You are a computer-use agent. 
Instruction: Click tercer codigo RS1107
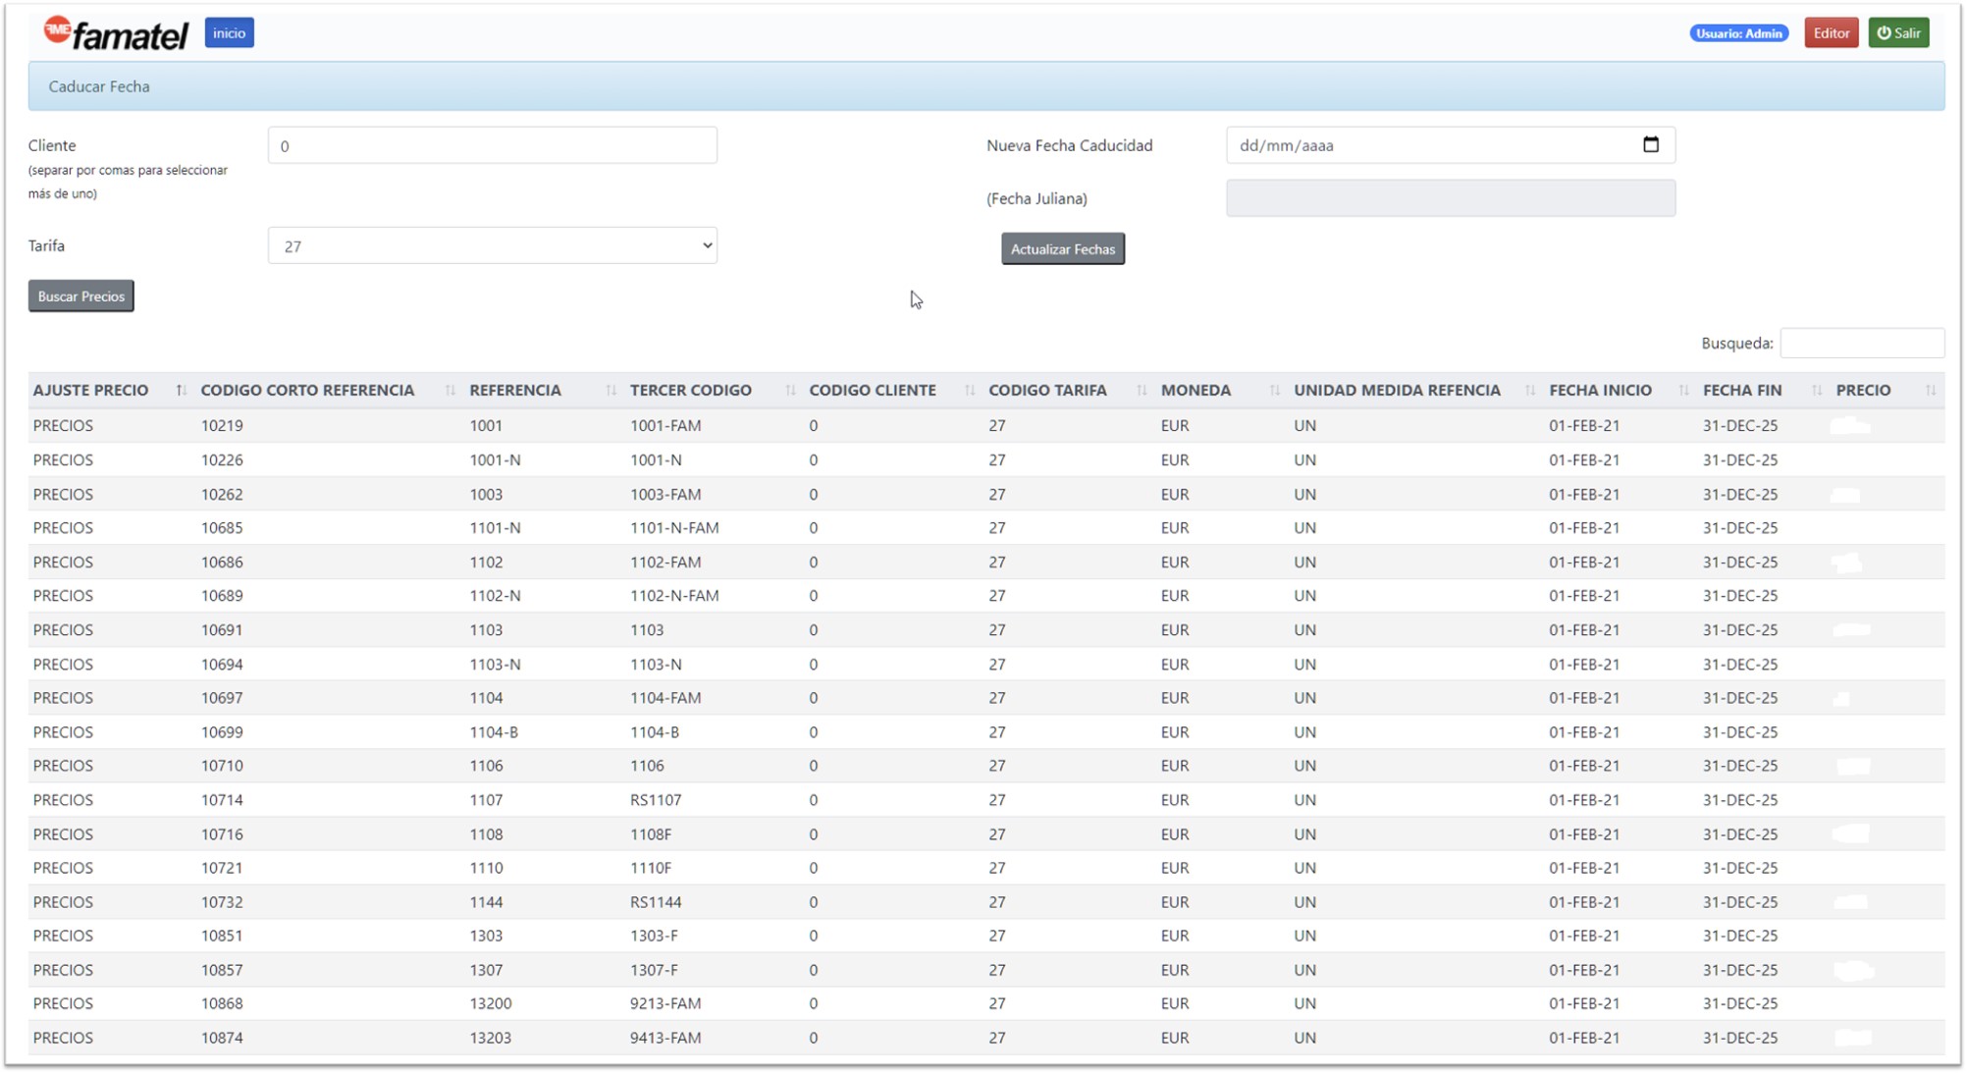[x=656, y=800]
